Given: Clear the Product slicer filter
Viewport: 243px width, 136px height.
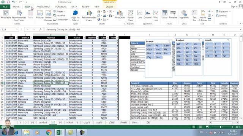Looking at the screenshot, I should pyautogui.click(x=199, y=40).
